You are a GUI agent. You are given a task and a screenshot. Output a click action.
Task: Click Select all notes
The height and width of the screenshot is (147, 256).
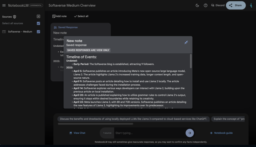(x=81, y=16)
